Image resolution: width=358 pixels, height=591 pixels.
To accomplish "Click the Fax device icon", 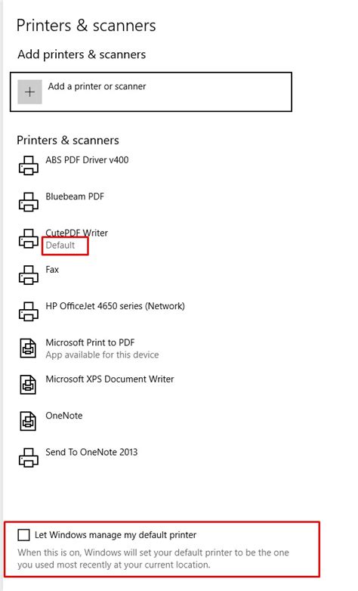I will click(29, 275).
